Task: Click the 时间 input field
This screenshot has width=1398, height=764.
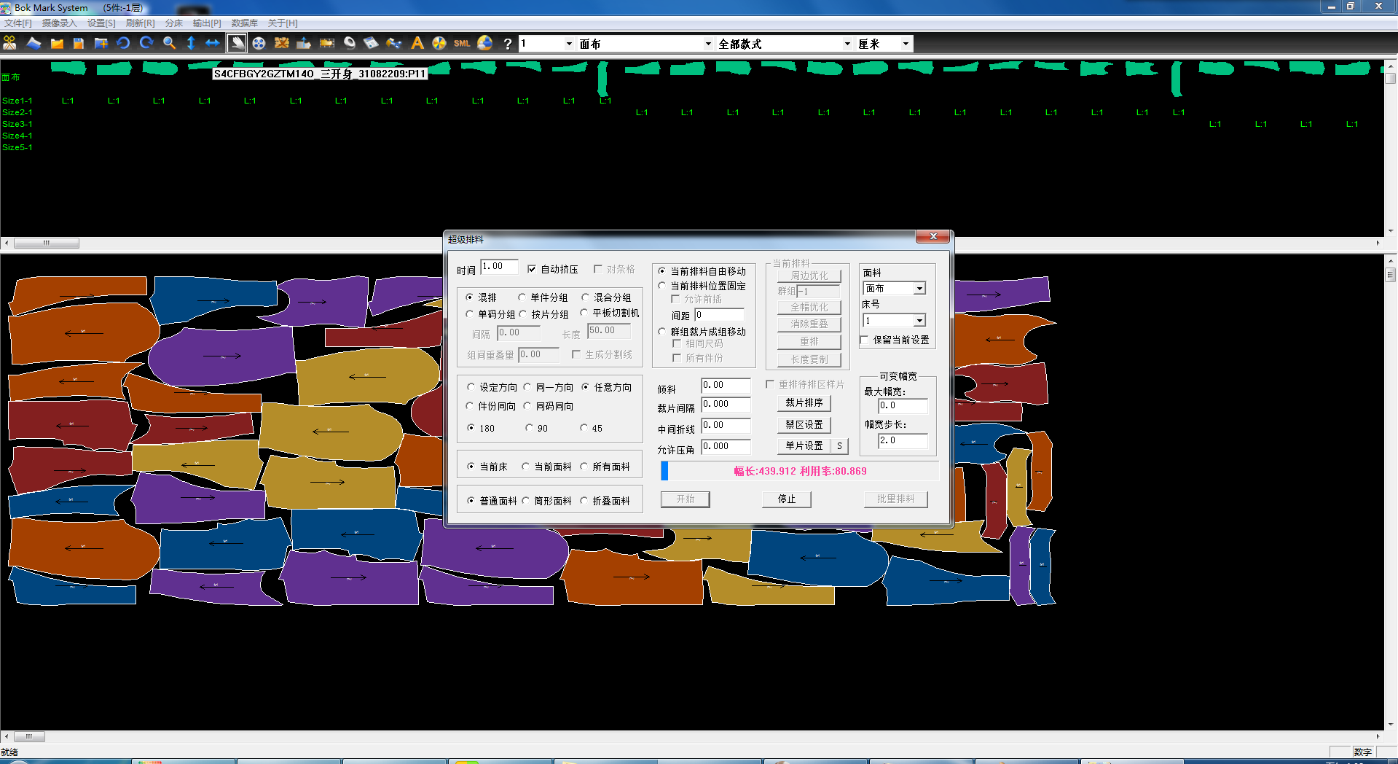Action: click(499, 268)
